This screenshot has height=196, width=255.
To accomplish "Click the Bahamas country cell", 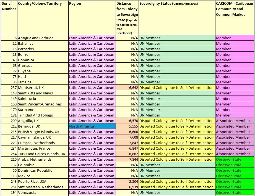I will 43,43.
